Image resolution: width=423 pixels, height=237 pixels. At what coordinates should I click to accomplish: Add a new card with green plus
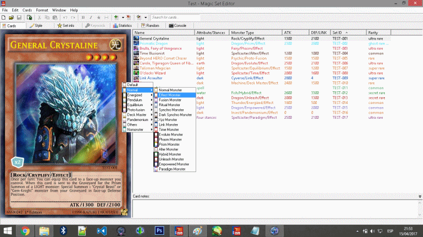tap(116, 17)
